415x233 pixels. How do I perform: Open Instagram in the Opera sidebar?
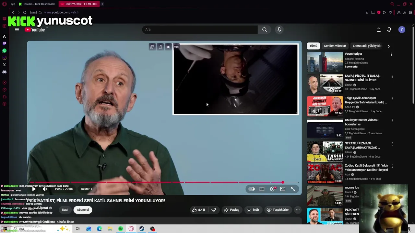click(4, 58)
